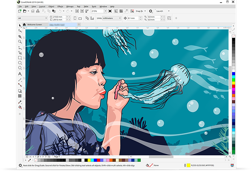Screen dimensions: 251x176
Task: Click the Export icon
Action: tap(82, 11)
